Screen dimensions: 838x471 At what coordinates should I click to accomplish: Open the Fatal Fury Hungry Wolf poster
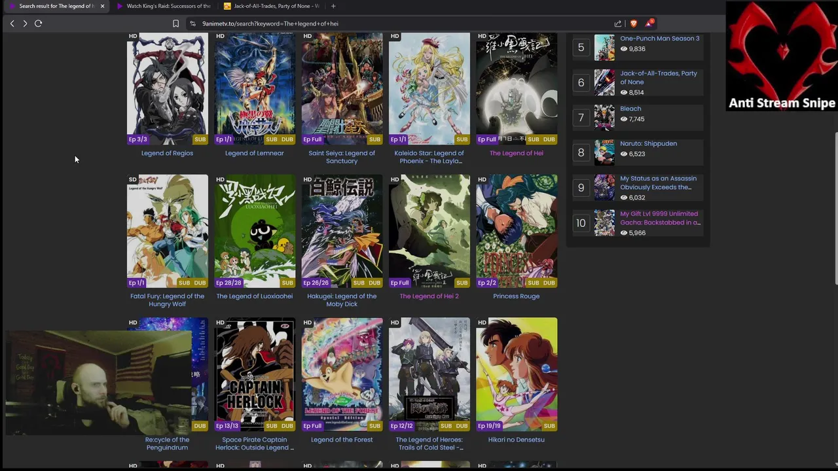tap(167, 231)
